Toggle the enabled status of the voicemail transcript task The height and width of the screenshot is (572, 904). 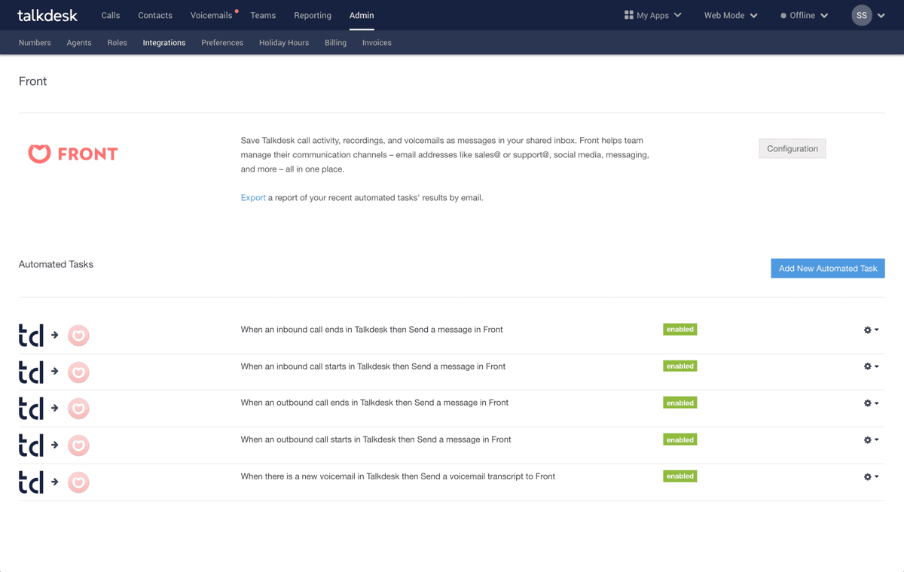point(680,476)
